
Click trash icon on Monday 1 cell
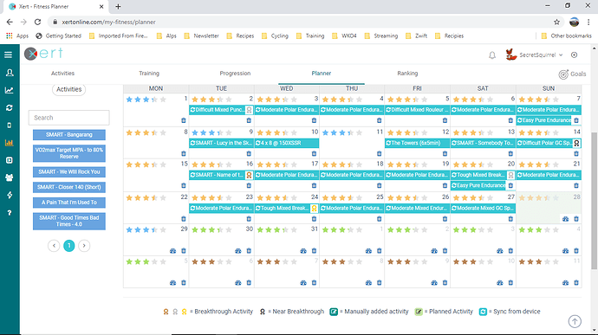point(184,120)
